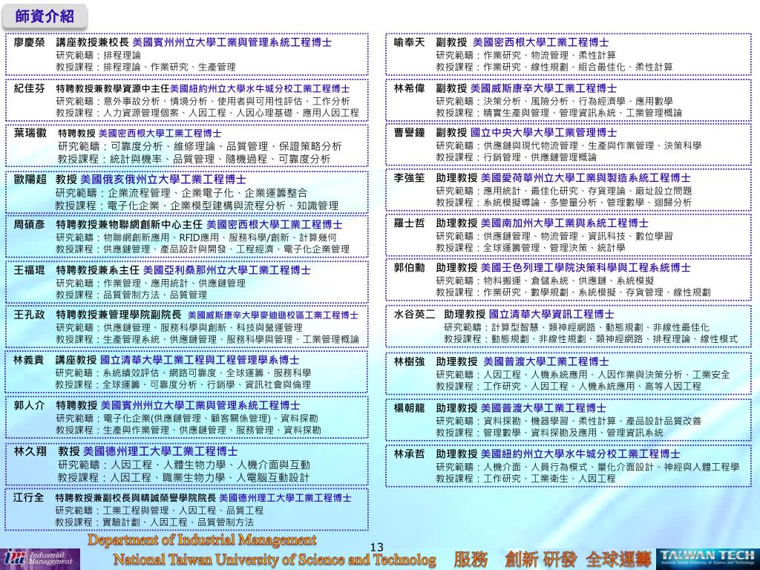Select the 服務 footer word
The image size is (760, 570).
470,560
